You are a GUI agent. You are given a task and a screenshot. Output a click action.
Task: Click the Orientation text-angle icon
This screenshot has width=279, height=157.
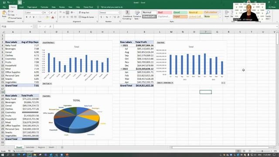coord(72,13)
